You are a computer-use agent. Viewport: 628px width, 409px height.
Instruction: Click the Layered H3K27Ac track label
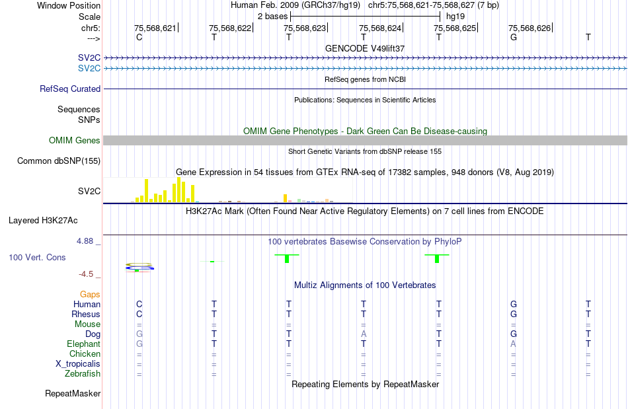tap(43, 221)
